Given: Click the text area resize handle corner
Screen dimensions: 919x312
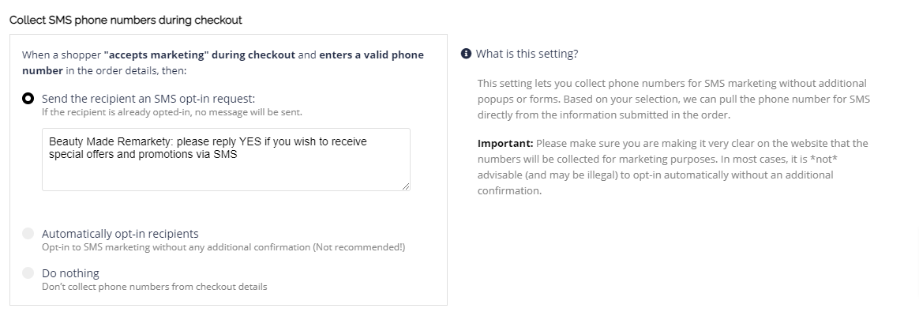Looking at the screenshot, I should 406,186.
